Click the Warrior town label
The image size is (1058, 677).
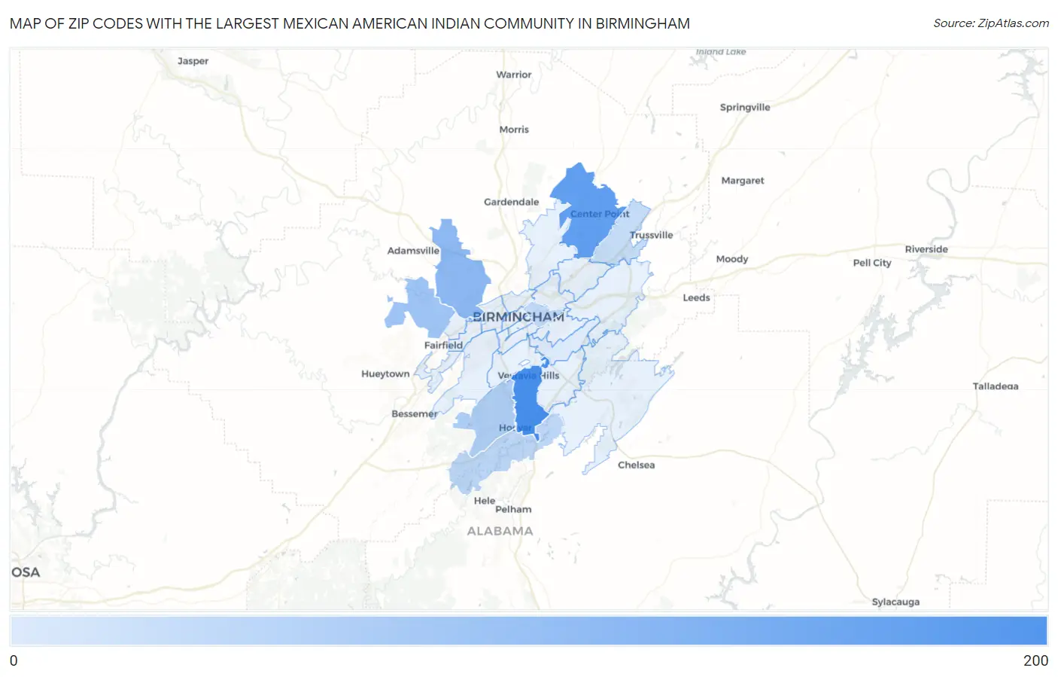pyautogui.click(x=514, y=75)
